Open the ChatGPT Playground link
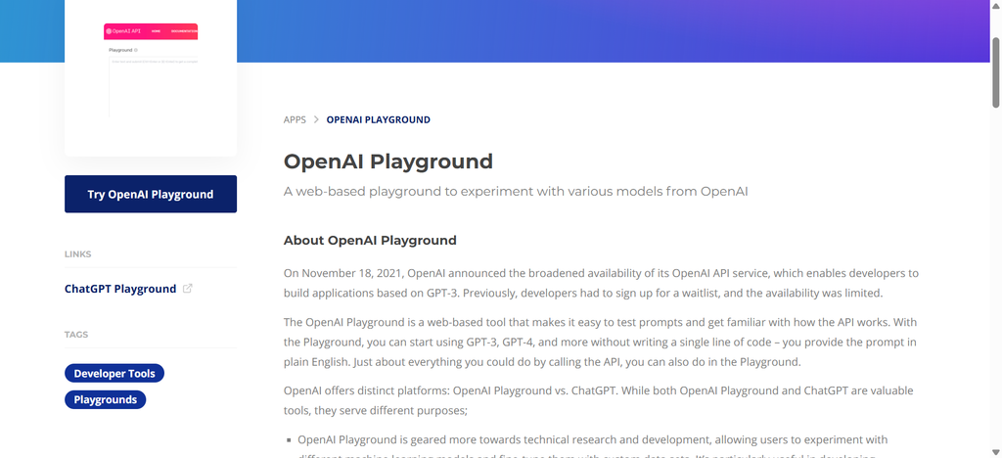Image resolution: width=1002 pixels, height=458 pixels. click(120, 289)
